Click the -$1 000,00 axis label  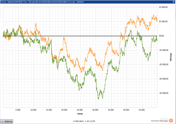pyautogui.click(x=163, y=50)
